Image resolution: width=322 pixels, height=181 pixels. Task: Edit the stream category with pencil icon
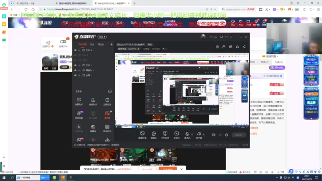138,49
